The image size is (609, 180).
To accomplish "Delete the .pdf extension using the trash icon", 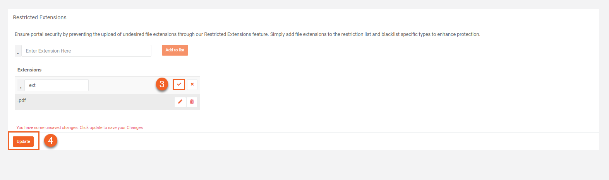I will pyautogui.click(x=192, y=102).
